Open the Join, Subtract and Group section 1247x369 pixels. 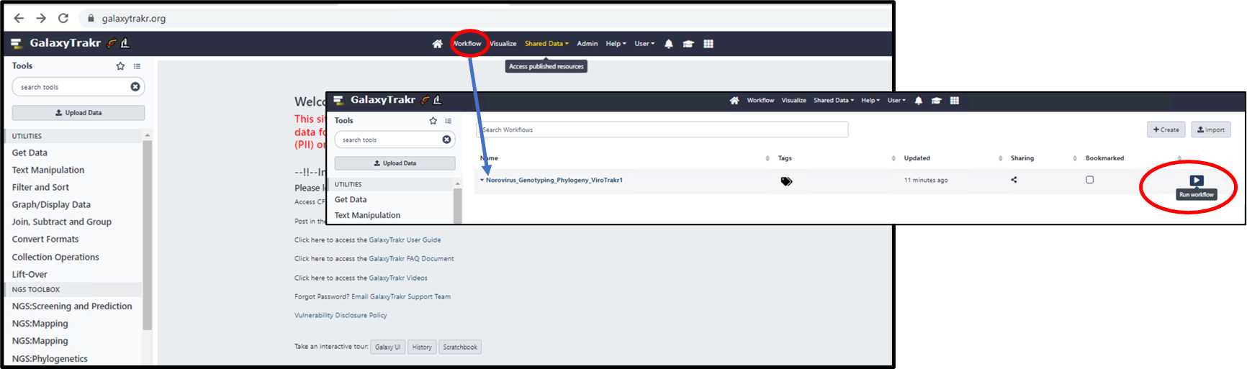pos(62,222)
